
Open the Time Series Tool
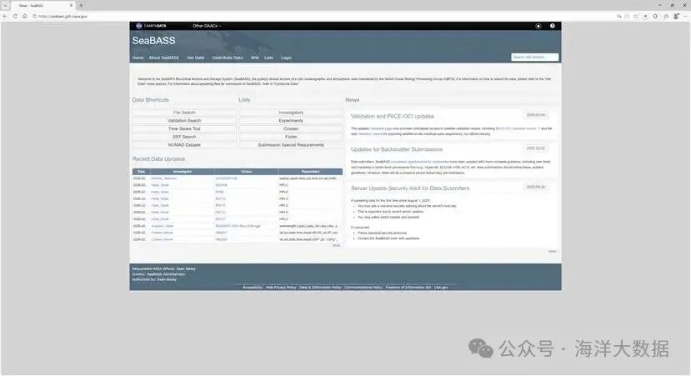coord(183,128)
